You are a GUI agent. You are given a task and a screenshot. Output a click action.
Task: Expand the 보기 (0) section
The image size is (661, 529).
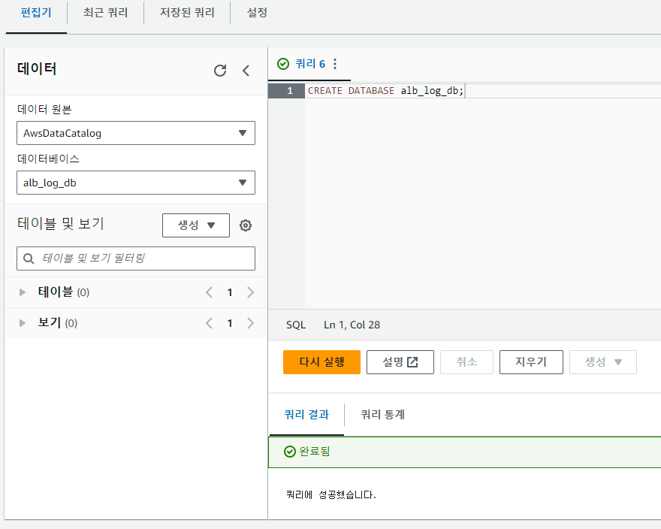coord(23,323)
